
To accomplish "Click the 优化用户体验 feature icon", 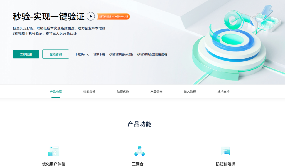I will [54, 151].
